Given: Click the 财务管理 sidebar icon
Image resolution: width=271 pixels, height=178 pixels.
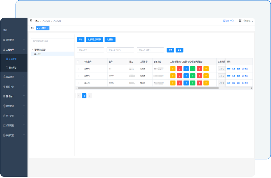Looking at the screenshot, I should pyautogui.click(x=4, y=106).
